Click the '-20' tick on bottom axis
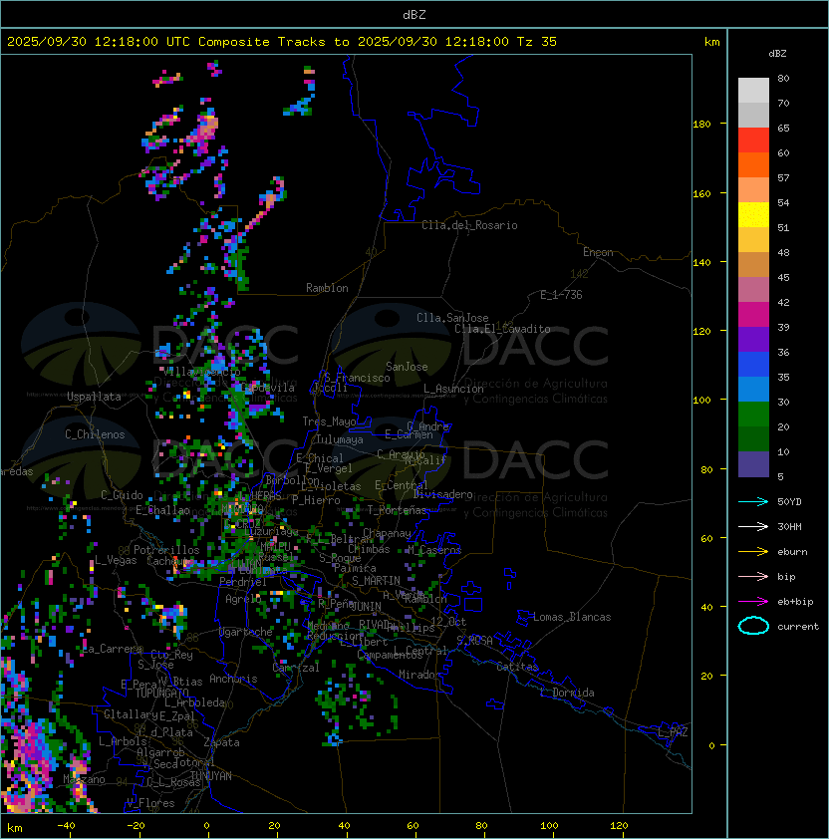This screenshot has width=829, height=839. pyautogui.click(x=136, y=826)
